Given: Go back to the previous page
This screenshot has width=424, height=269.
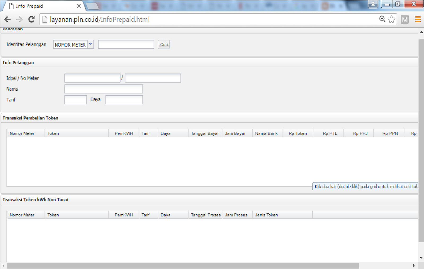Looking at the screenshot, I should (x=7, y=19).
